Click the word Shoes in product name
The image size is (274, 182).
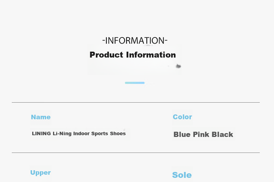[118, 133]
